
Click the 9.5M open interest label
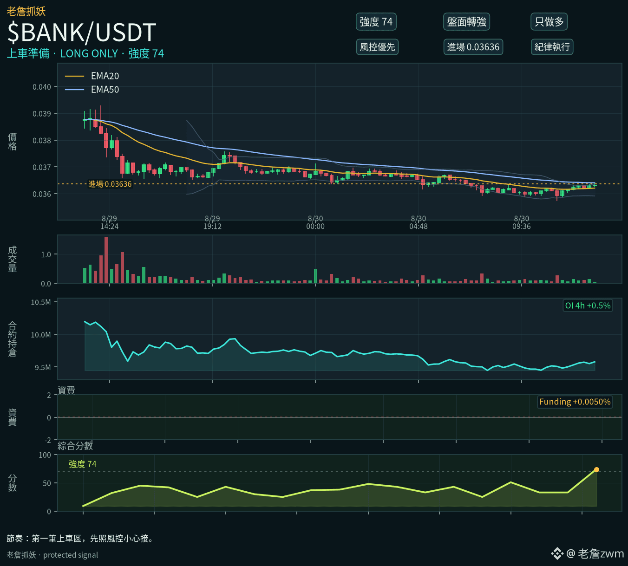coord(43,367)
